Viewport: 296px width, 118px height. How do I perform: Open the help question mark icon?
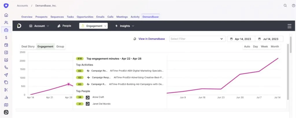[293, 6]
